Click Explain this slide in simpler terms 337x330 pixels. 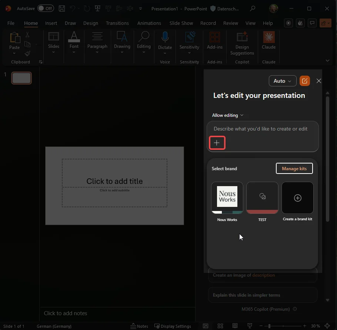coord(263,295)
